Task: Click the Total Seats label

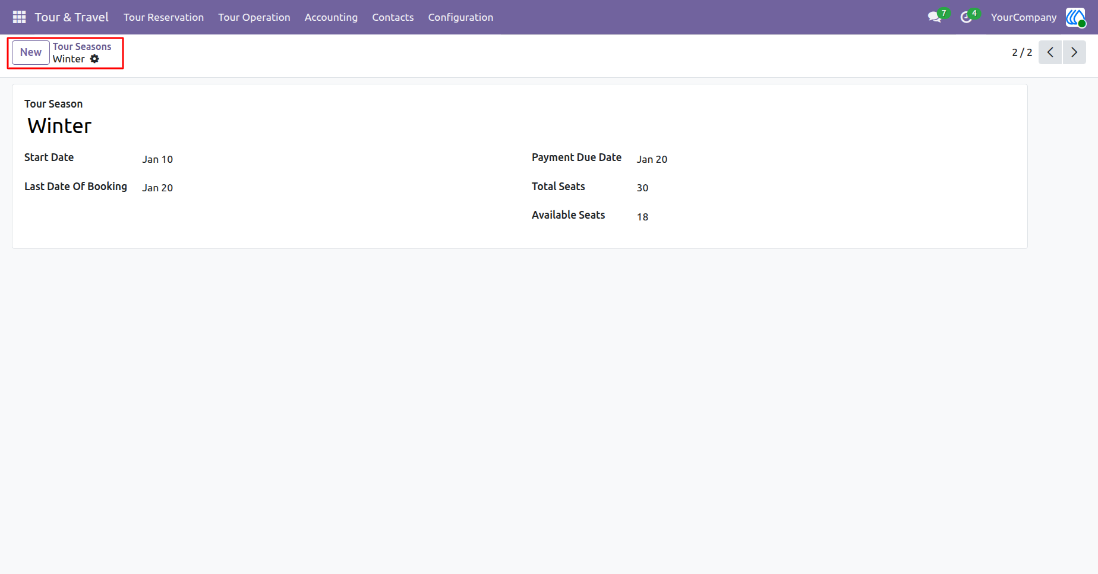Action: [x=559, y=187]
